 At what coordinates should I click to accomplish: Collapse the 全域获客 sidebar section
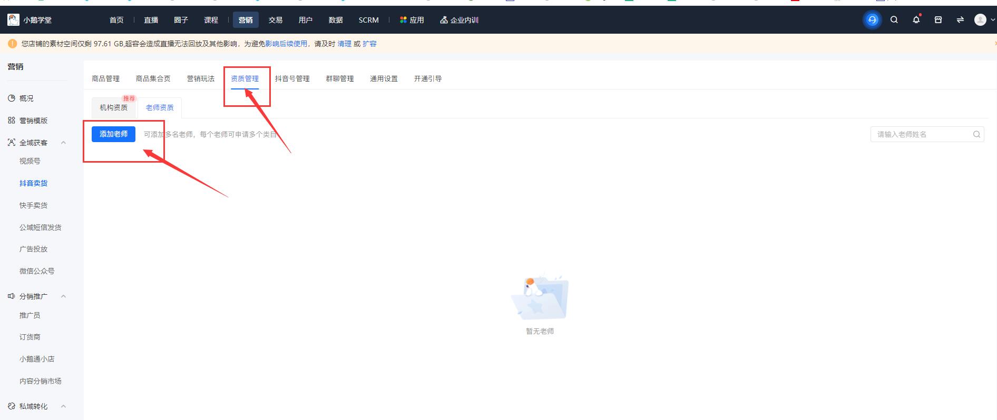[x=63, y=143]
